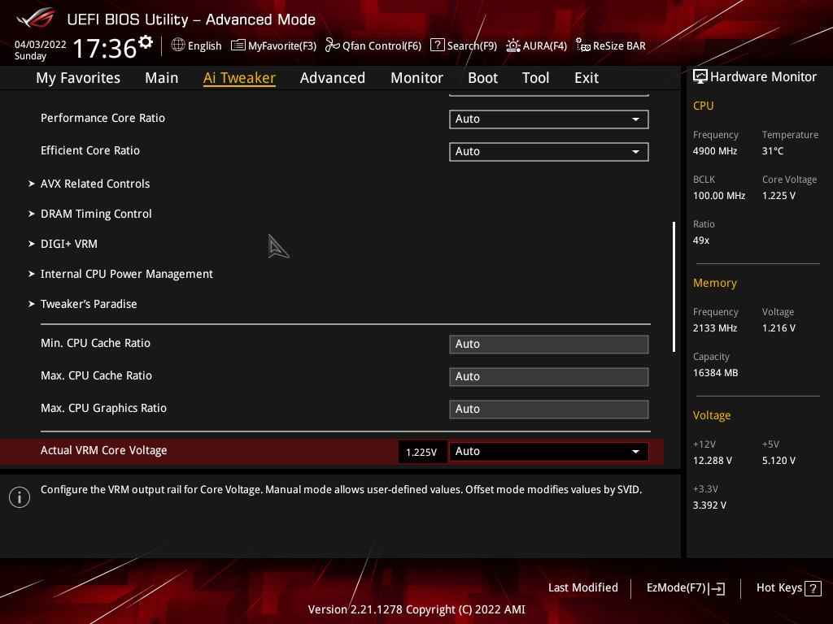Viewport: 833px width, 624px height.
Task: Click Min. CPU Cache Ratio field
Action: point(549,344)
